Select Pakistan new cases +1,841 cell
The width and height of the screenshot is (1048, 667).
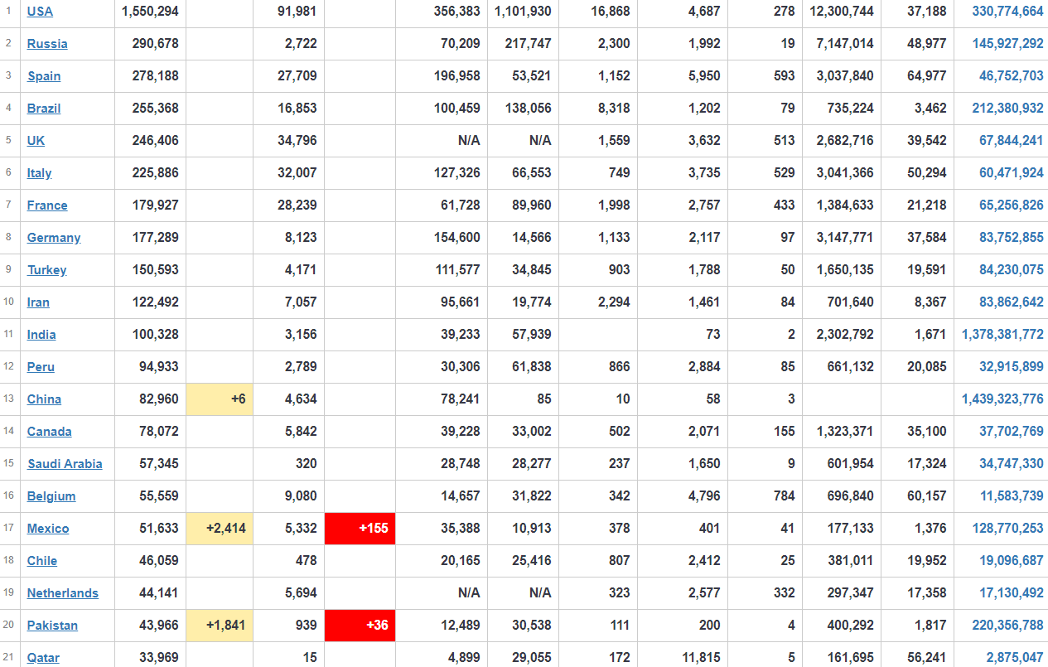click(x=220, y=626)
